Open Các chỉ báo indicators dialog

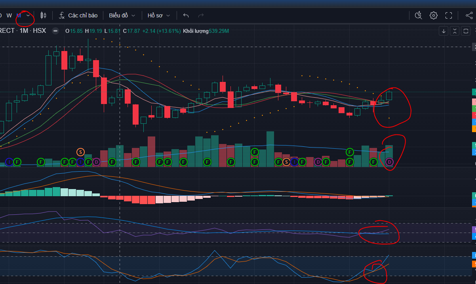(78, 15)
